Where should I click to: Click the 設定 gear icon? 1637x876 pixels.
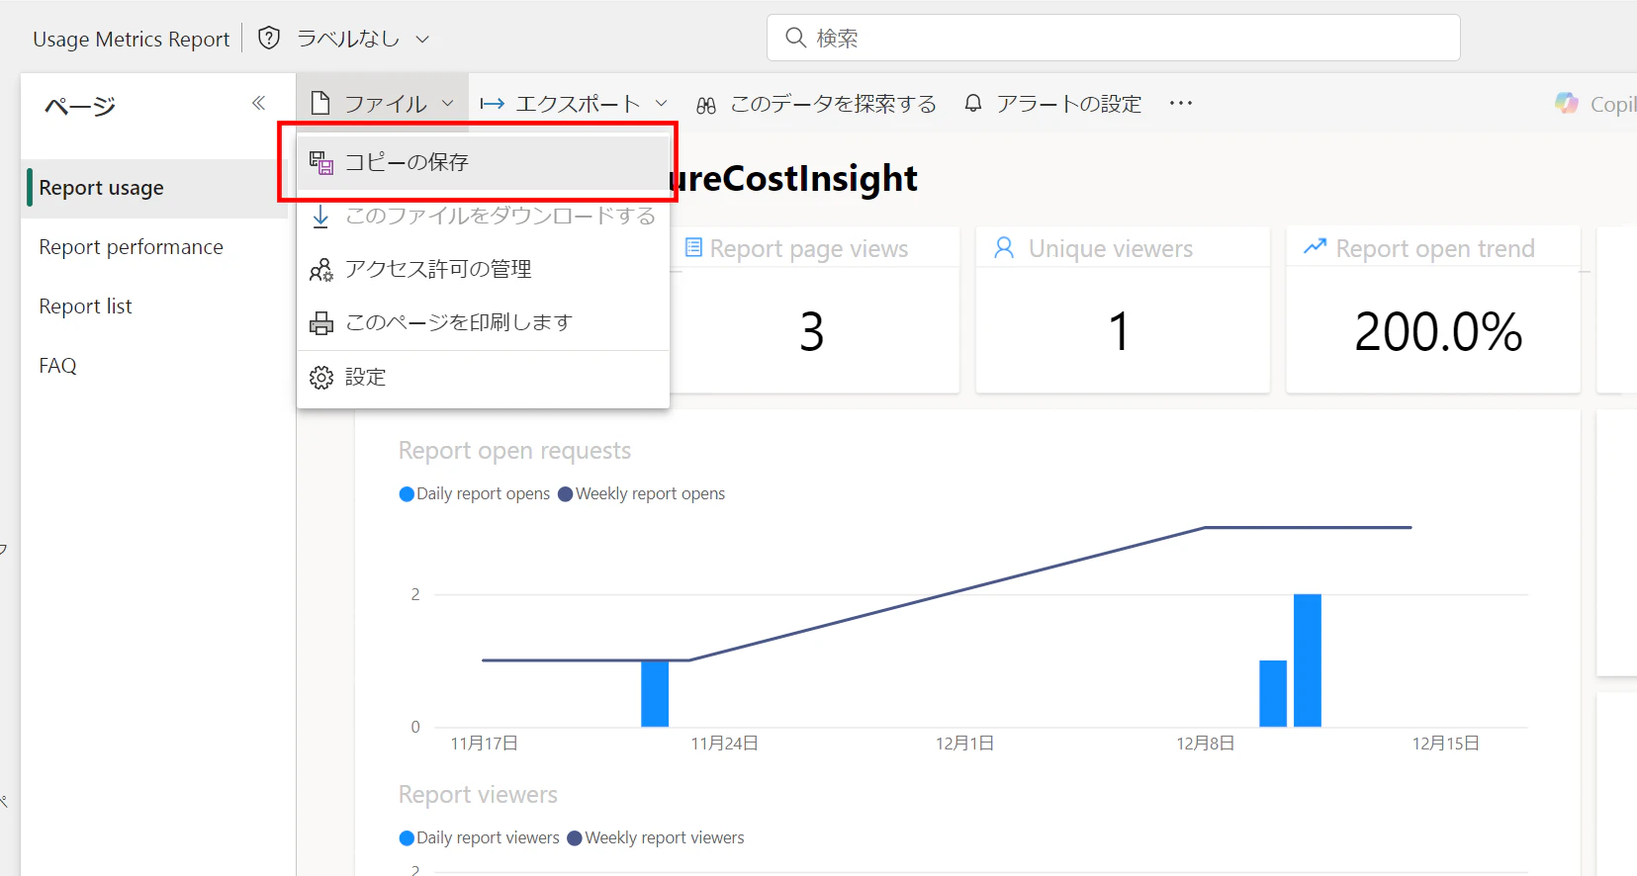click(321, 378)
